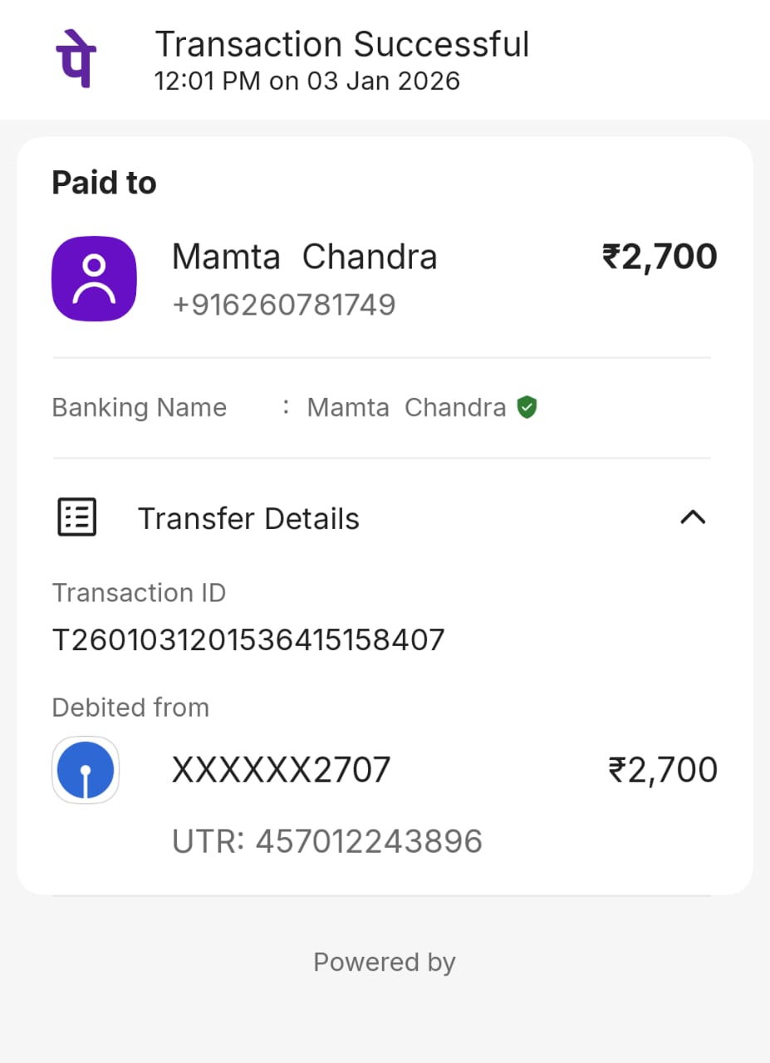Click the Banking Name label
The width and height of the screenshot is (770, 1063).
[140, 408]
